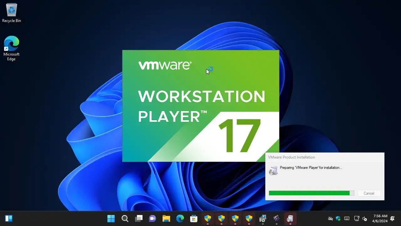Click the installation progress bar
This screenshot has width=401, height=226.
pyautogui.click(x=311, y=193)
